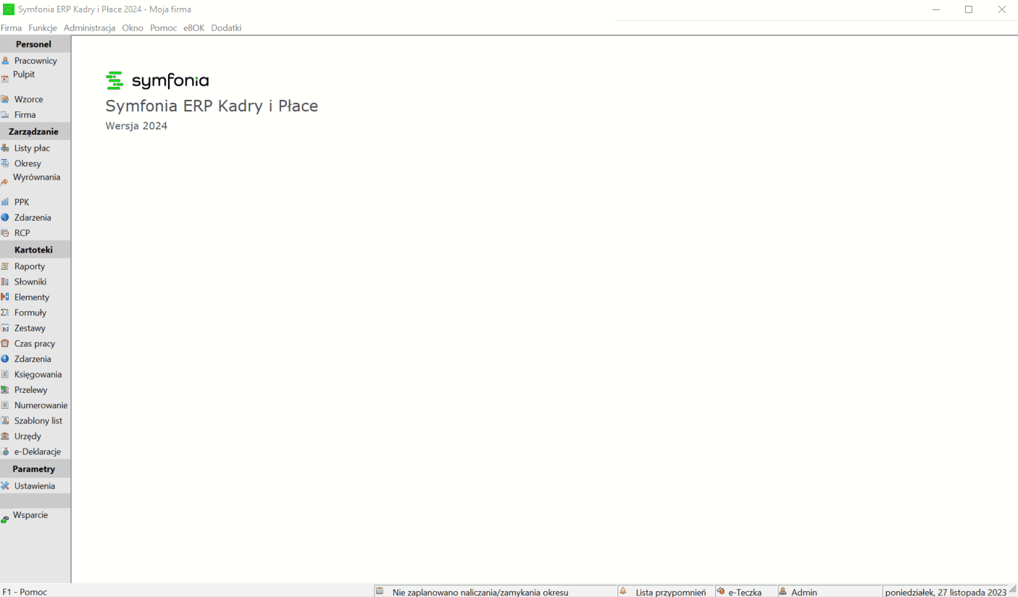Click the Pracownicy label
Image resolution: width=1018 pixels, height=597 pixels.
tap(36, 61)
